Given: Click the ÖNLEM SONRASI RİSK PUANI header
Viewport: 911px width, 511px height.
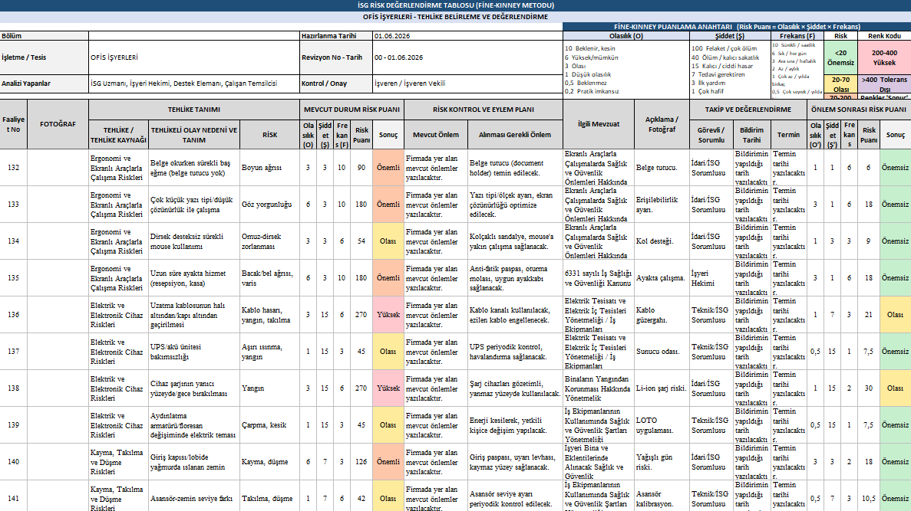Looking at the screenshot, I should (859, 110).
